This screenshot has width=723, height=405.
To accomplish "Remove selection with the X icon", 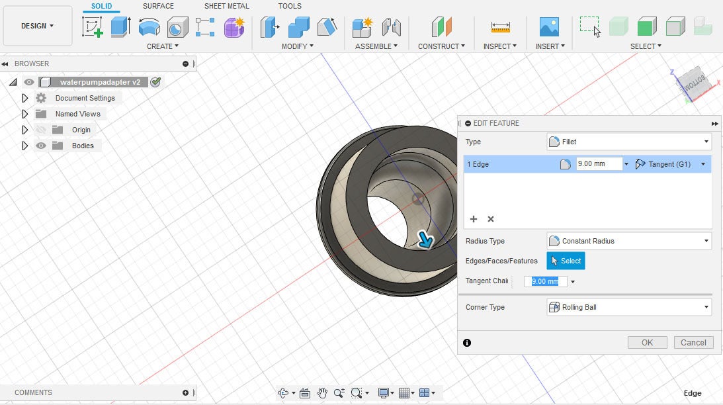I will 491,219.
